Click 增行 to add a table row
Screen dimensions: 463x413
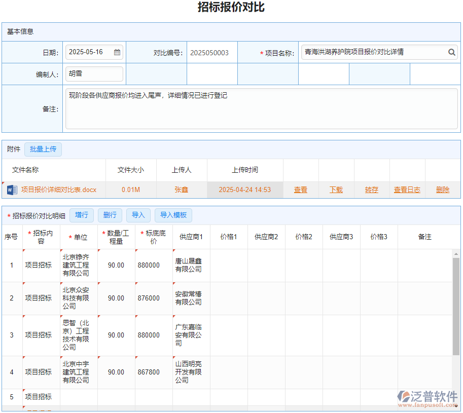81,215
